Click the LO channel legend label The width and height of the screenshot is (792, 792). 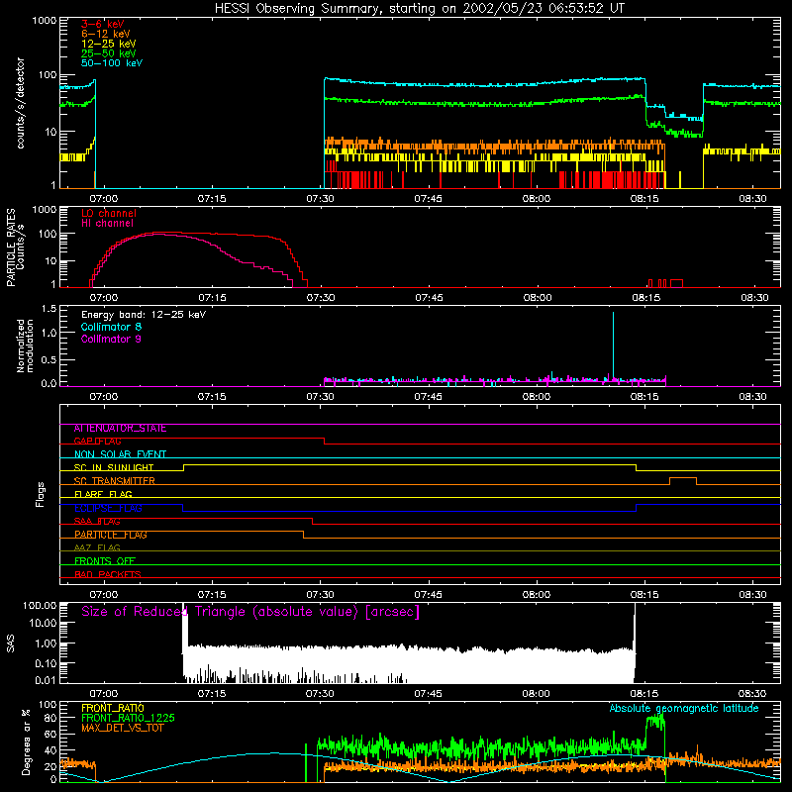(109, 213)
